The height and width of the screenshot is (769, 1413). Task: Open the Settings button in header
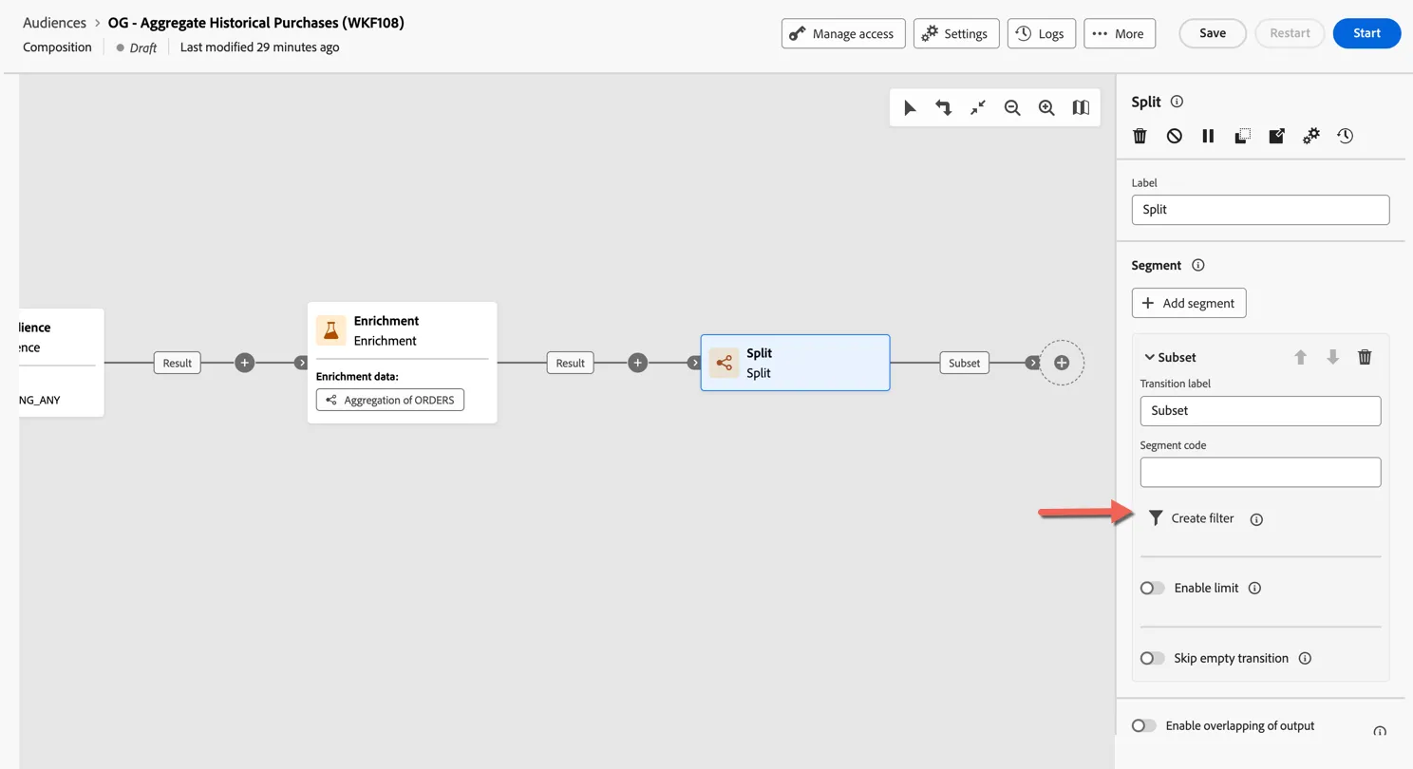click(x=956, y=33)
